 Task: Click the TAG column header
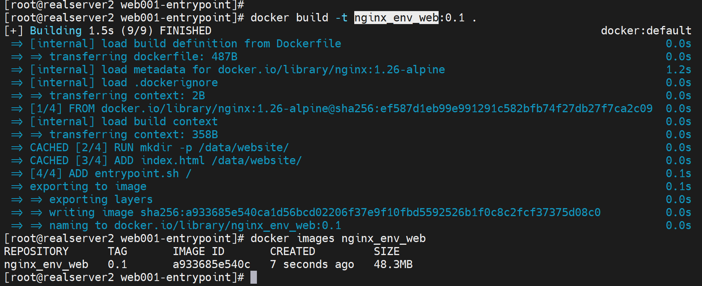[117, 252]
